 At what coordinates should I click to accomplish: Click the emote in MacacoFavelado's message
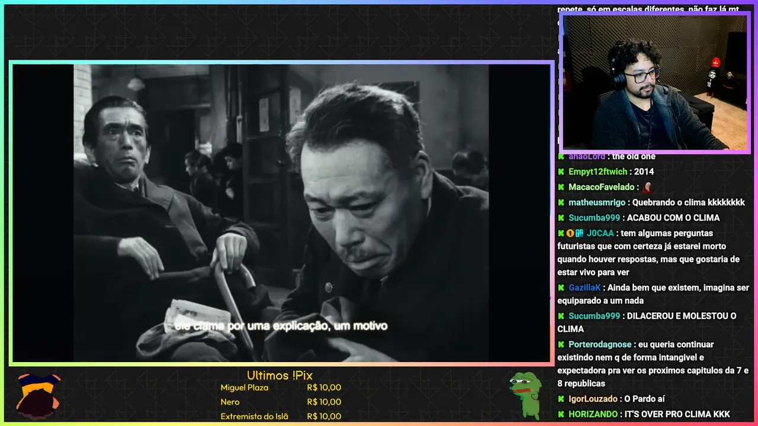pyautogui.click(x=647, y=187)
